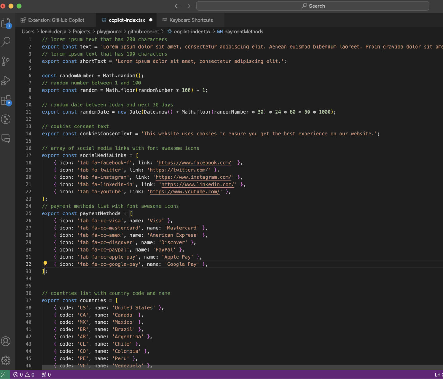The width and height of the screenshot is (443, 379).
Task: Launch the Run and Debug view
Action: (x=6, y=80)
